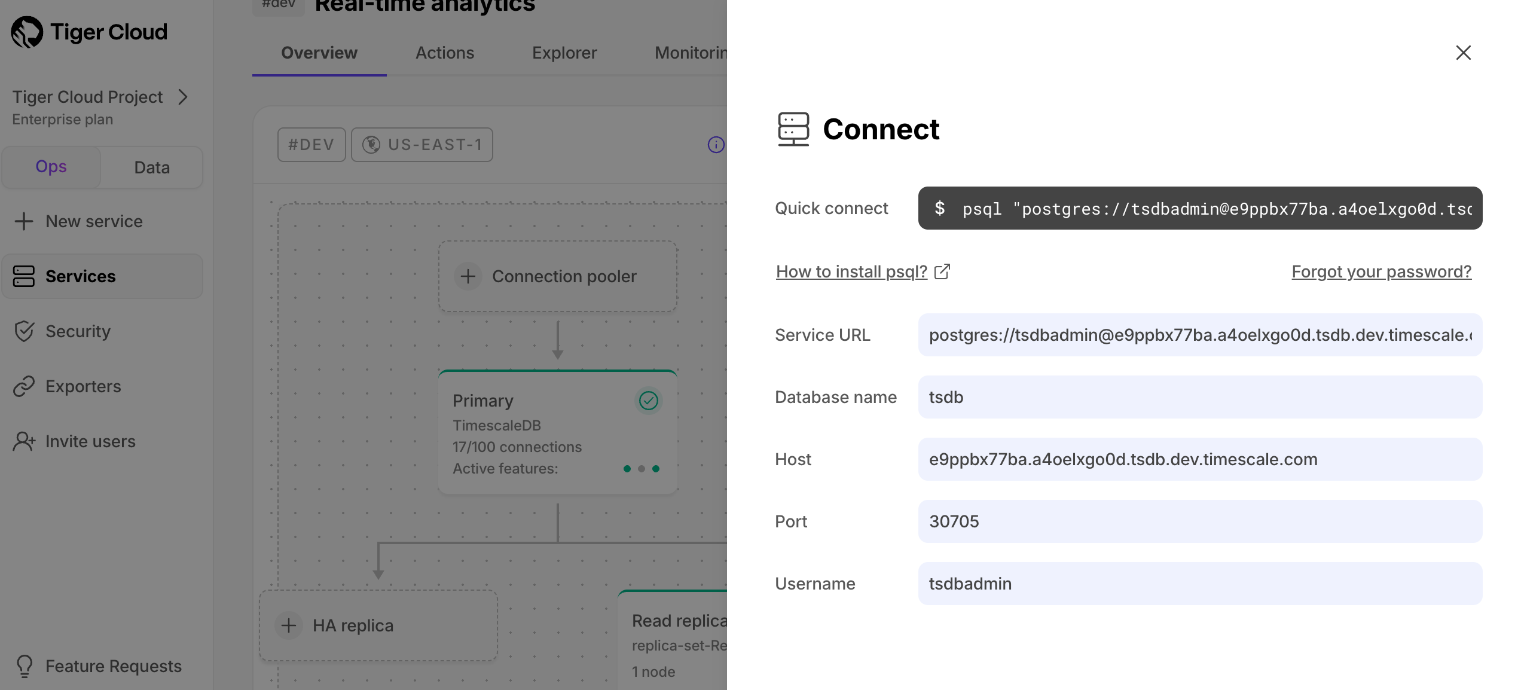1521x690 pixels.
Task: Switch to the Actions tab
Action: pyautogui.click(x=444, y=53)
